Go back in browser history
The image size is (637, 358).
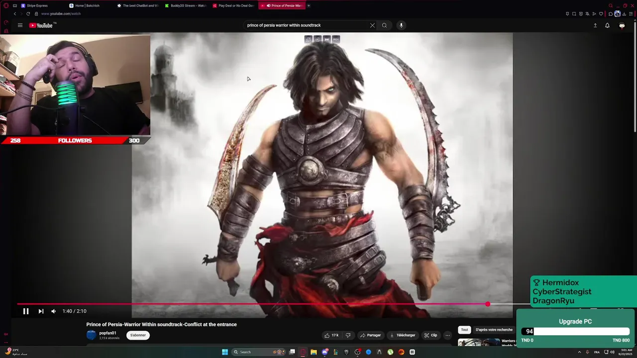pos(14,14)
